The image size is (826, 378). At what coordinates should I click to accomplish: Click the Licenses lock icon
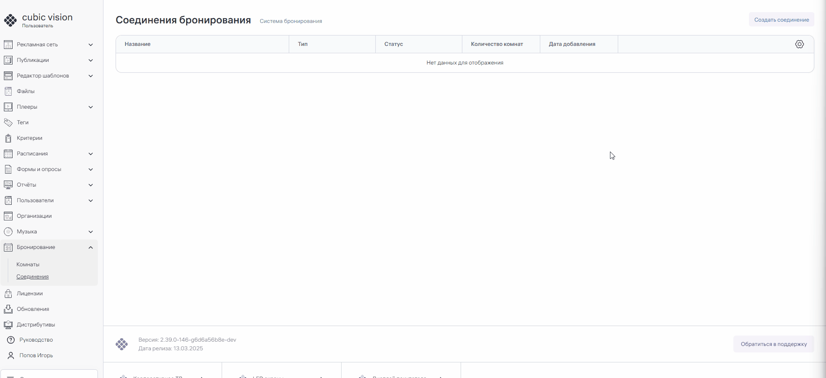[x=8, y=294]
